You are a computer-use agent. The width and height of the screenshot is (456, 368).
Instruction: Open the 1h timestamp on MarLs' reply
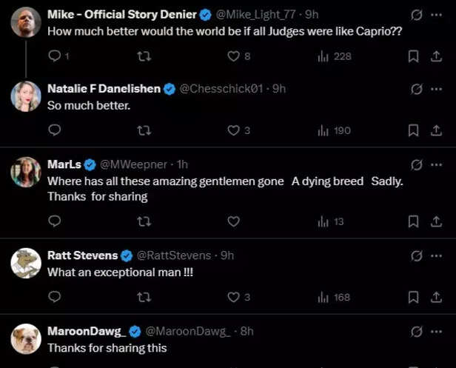click(183, 164)
